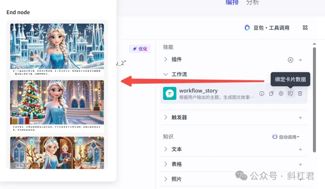Click the 知识 section label

pyautogui.click(x=168, y=137)
